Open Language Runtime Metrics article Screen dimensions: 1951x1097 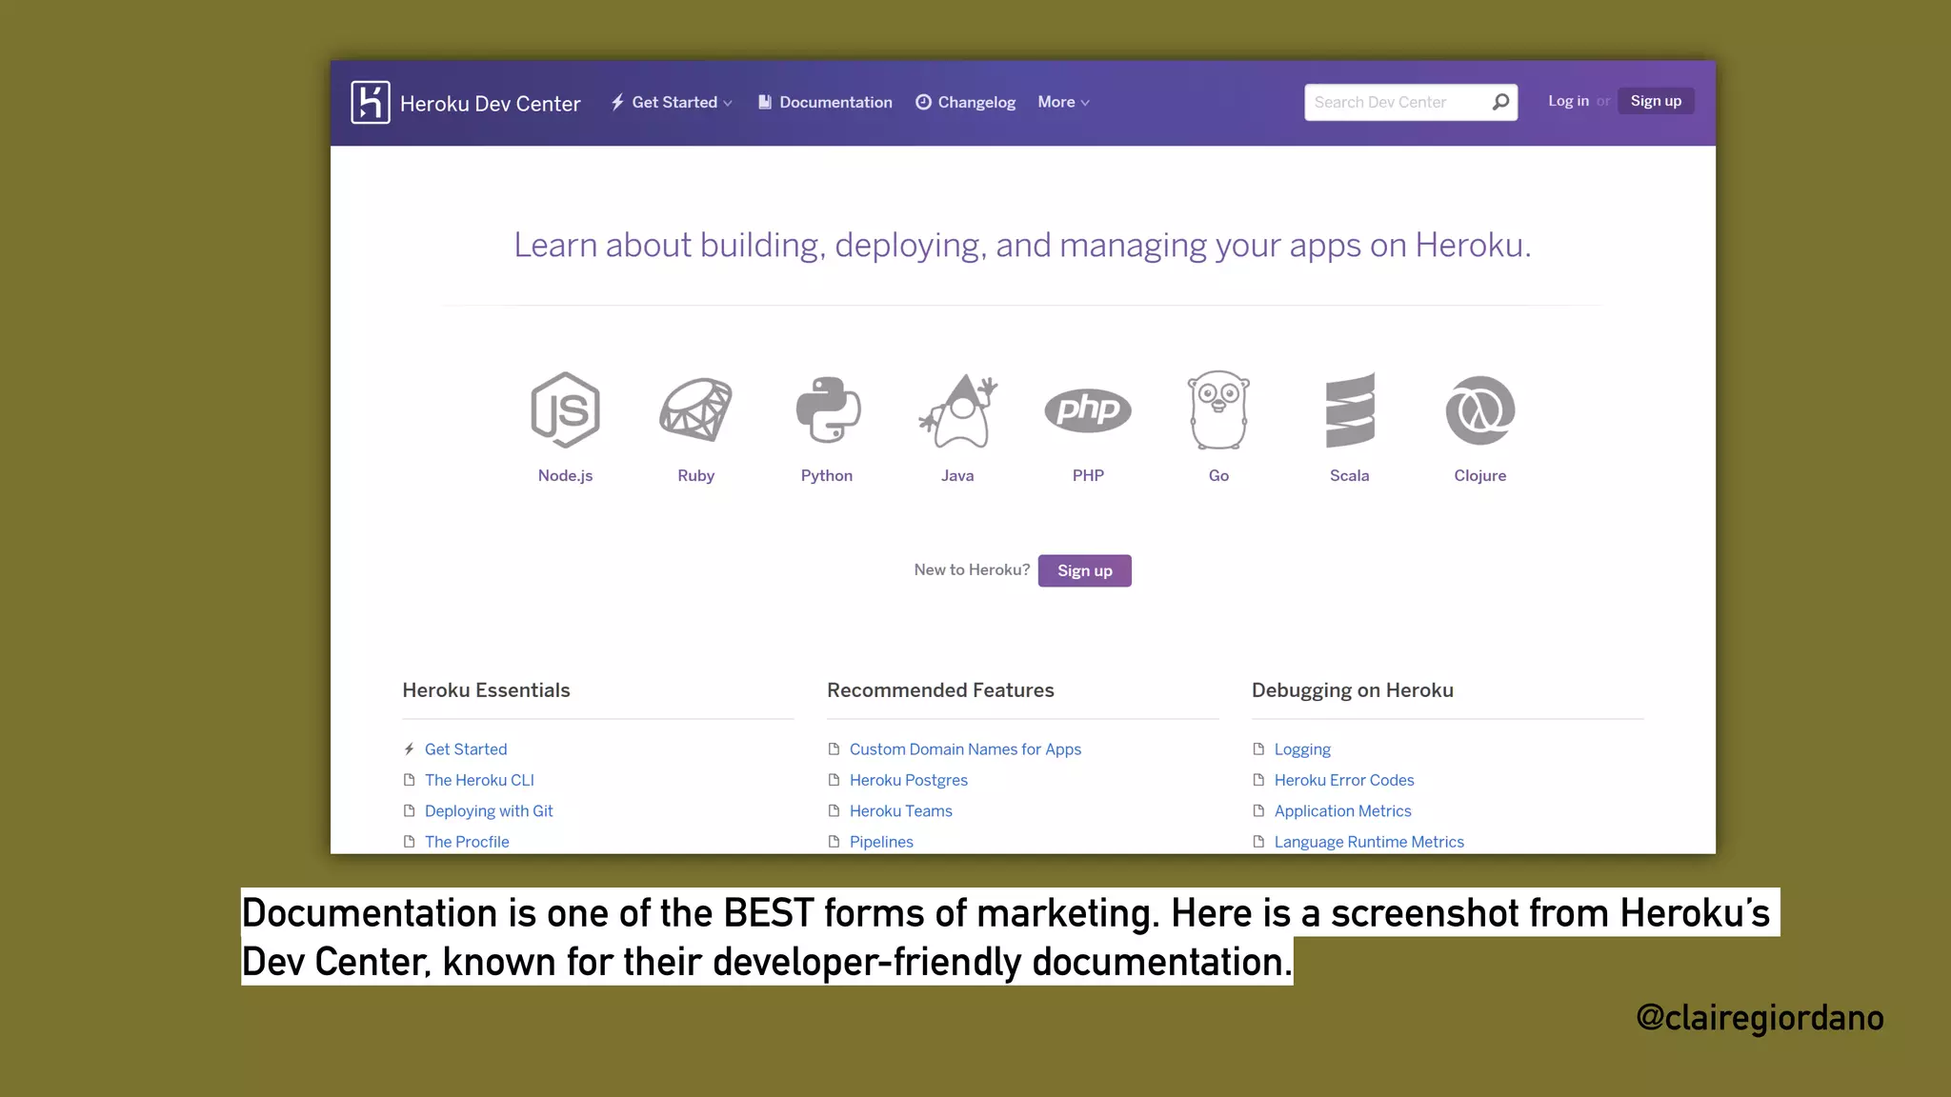[1369, 842]
